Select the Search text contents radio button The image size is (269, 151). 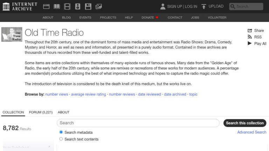(x=61, y=139)
